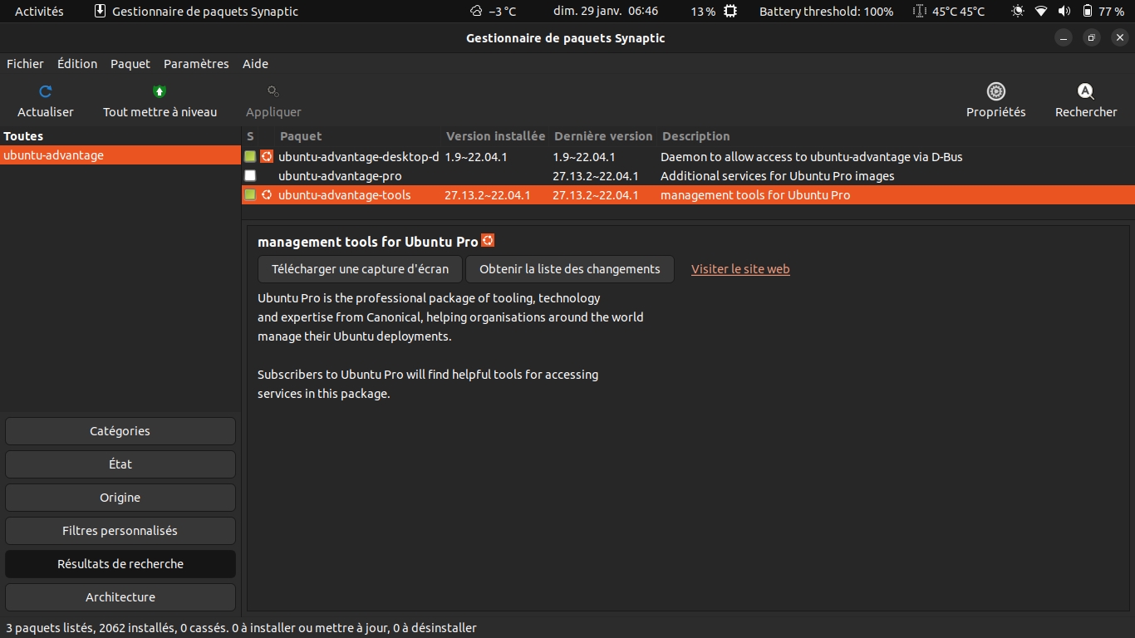The height and width of the screenshot is (638, 1135).
Task: Click the temperature sensor icon
Action: click(919, 12)
